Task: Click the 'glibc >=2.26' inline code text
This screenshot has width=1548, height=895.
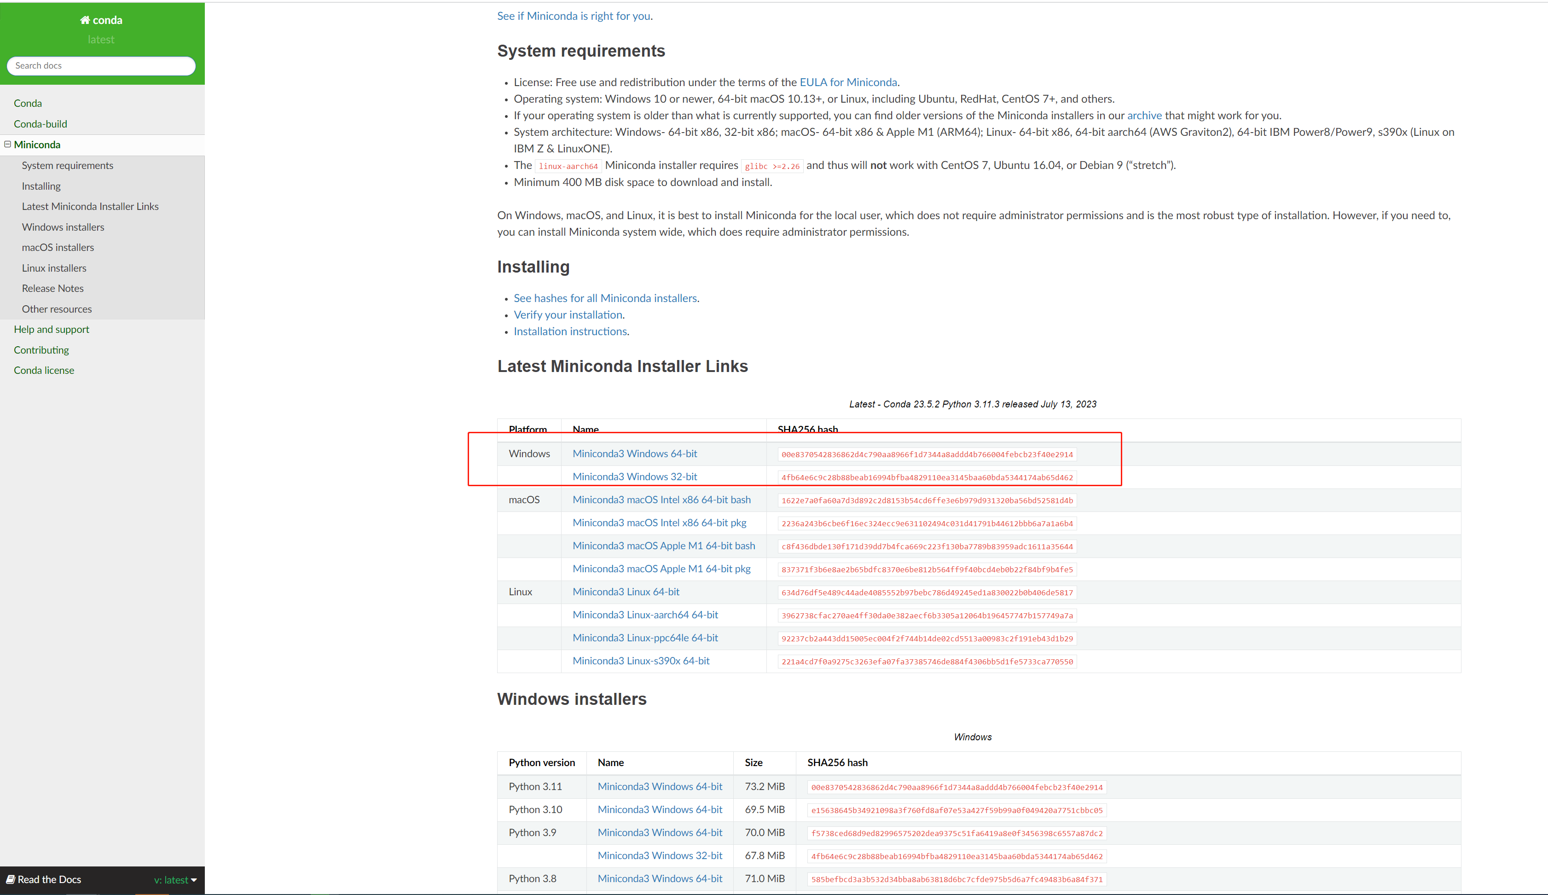Action: click(772, 167)
